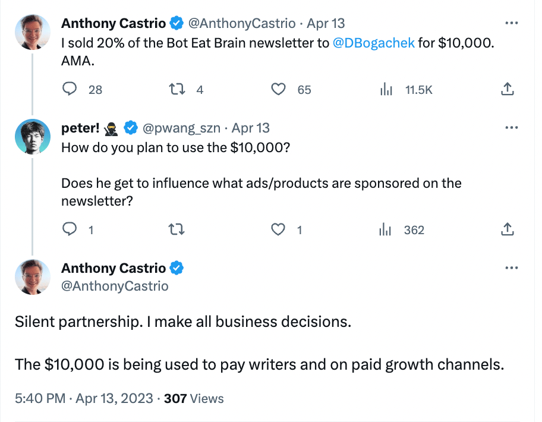Screen dimensions: 542x422
Task: Open more options on Silent partnership tweet
Action: pos(511,268)
